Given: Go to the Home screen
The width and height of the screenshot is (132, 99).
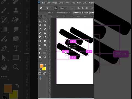Looking at the screenshot, I should tap(41, 8).
